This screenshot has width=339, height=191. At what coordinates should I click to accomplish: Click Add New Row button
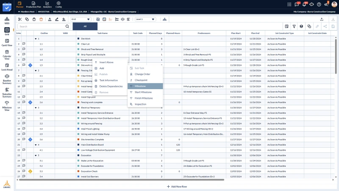177,186
